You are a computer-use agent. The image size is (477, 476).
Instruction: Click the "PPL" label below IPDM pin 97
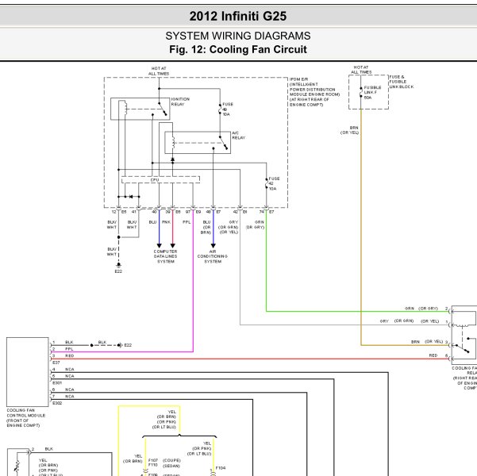click(187, 222)
